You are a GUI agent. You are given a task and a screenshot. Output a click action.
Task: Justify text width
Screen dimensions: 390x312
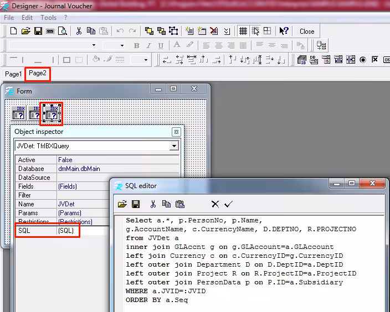[x=243, y=45]
